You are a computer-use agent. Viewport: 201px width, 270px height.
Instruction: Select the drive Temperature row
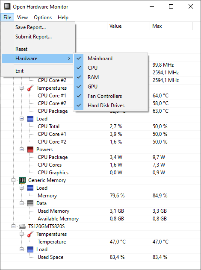[x=100, y=242]
